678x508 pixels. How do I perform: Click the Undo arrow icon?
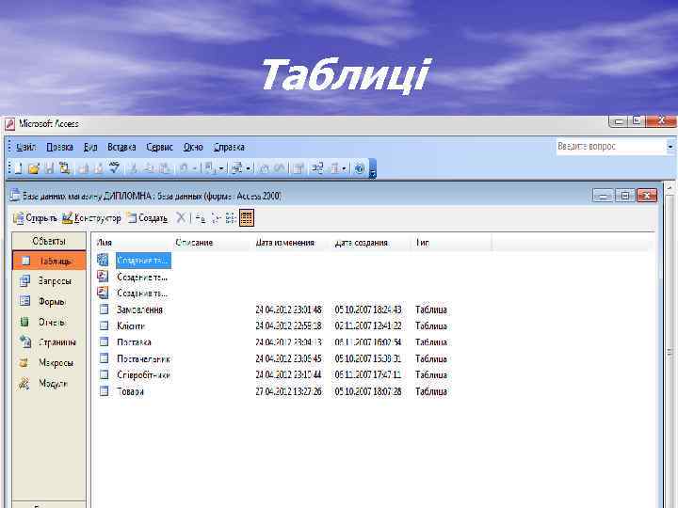pyautogui.click(x=184, y=168)
